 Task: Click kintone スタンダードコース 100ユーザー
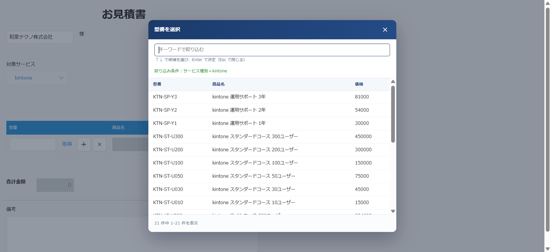click(x=255, y=163)
